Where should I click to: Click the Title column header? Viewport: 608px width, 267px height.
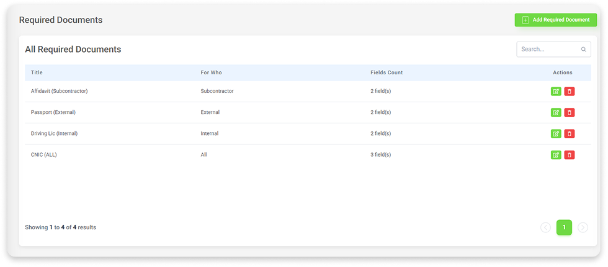click(37, 72)
